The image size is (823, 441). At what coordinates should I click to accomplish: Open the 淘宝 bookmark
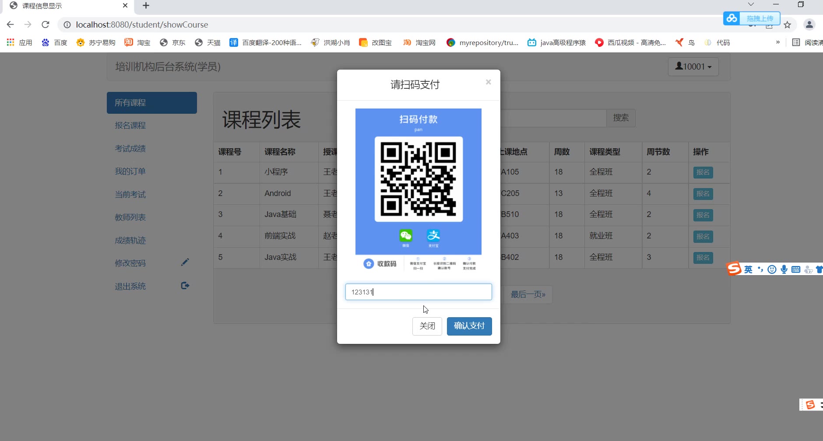pos(137,42)
